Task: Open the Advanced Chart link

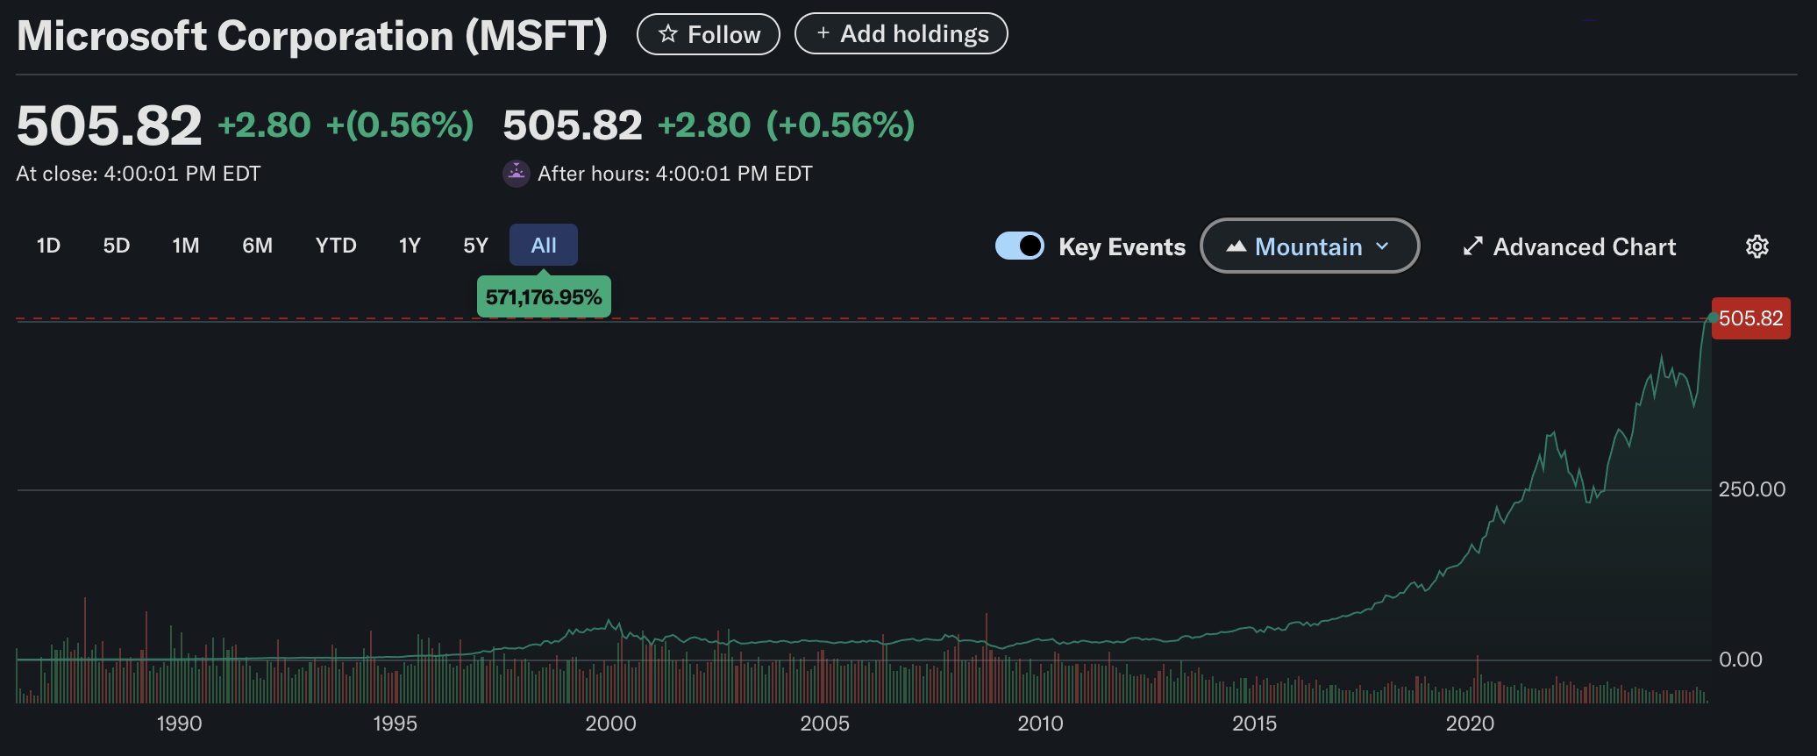Action: (x=1584, y=246)
